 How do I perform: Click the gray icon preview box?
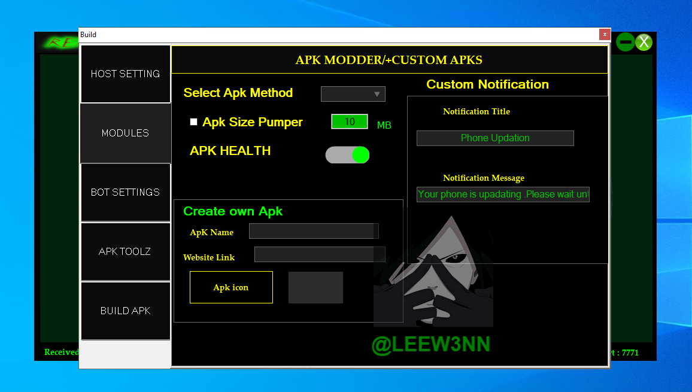click(x=315, y=287)
